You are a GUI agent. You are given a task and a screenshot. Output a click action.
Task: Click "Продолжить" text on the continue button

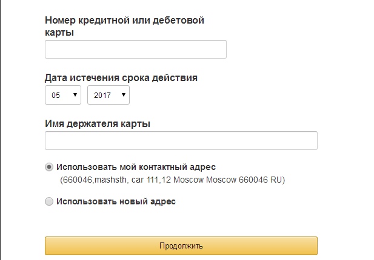[x=181, y=246]
